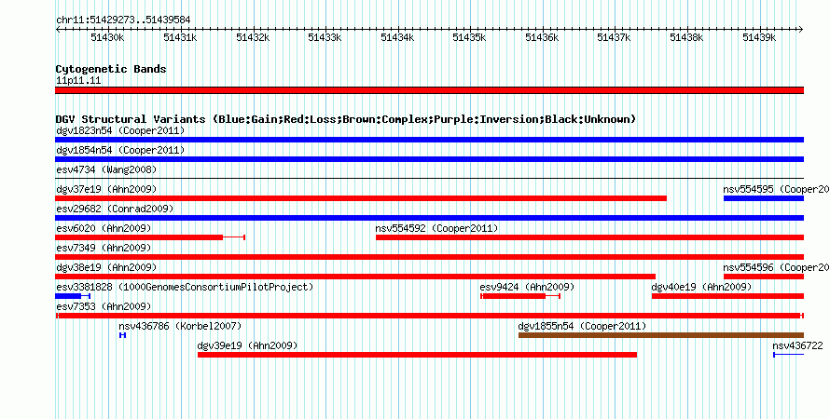The width and height of the screenshot is (830, 419).
Task: Click the dgv1823n54 blue gain bar
Action: [x=429, y=140]
